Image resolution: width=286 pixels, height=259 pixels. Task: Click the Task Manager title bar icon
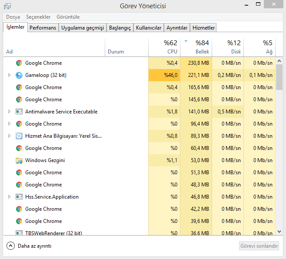[x=7, y=6]
